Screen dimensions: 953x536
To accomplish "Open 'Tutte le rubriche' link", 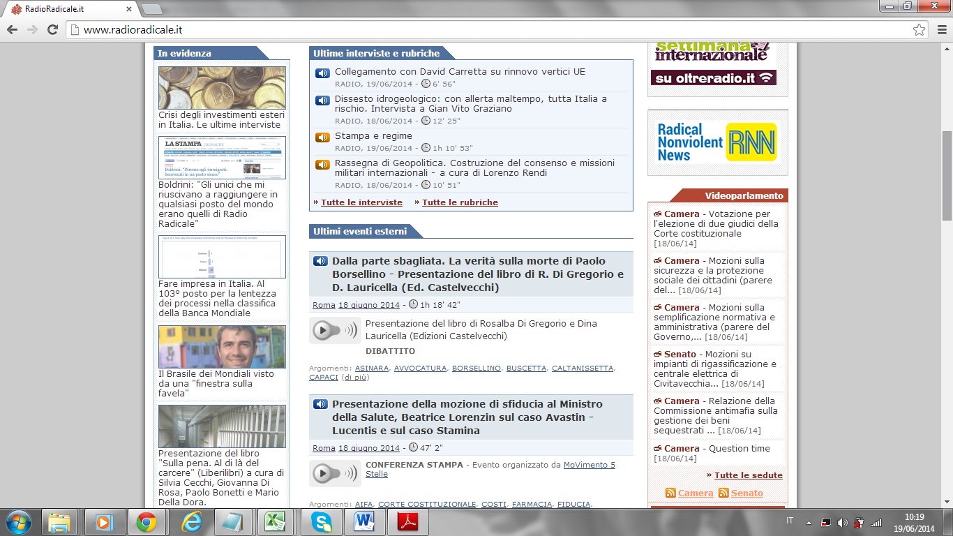I will pos(460,202).
